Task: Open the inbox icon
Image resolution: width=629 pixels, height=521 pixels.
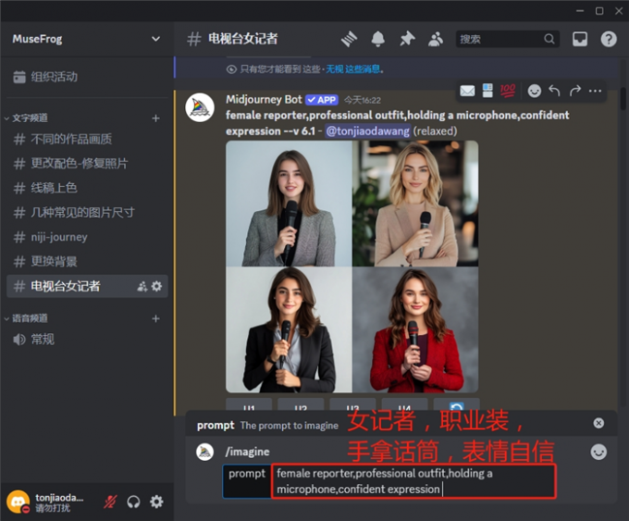Action: click(580, 39)
